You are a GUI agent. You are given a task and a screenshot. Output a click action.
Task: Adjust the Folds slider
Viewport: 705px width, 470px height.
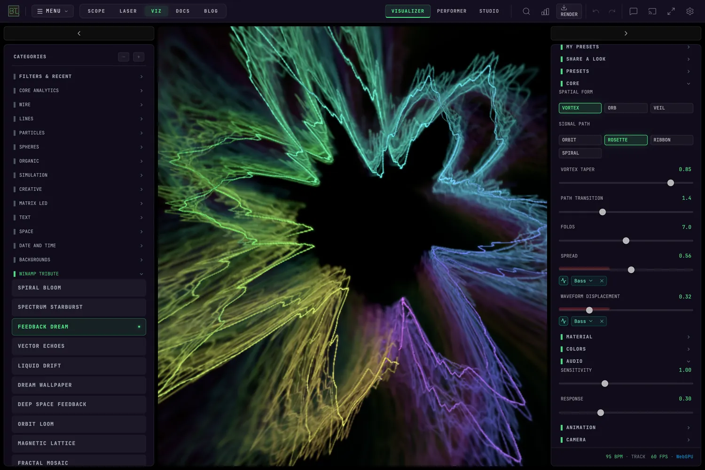pyautogui.click(x=626, y=241)
